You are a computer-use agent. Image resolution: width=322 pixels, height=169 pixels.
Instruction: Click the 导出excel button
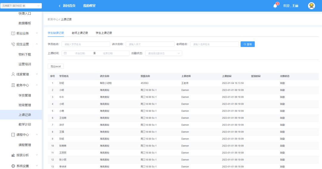point(56,66)
